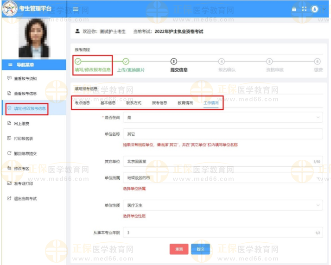Select 网上缴费 in the navigation menu
This screenshot has height=265, width=331.
coord(22,123)
